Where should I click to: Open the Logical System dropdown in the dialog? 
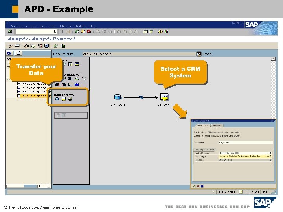(270, 153)
